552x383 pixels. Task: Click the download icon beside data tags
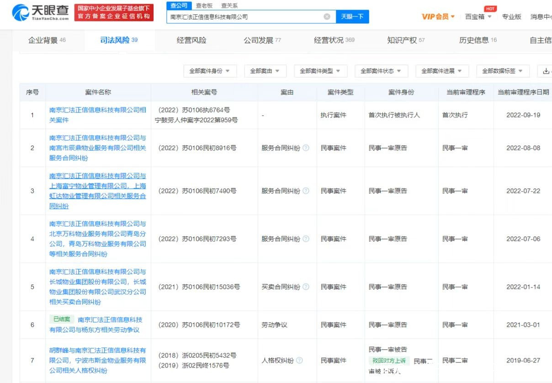pyautogui.click(x=546, y=71)
